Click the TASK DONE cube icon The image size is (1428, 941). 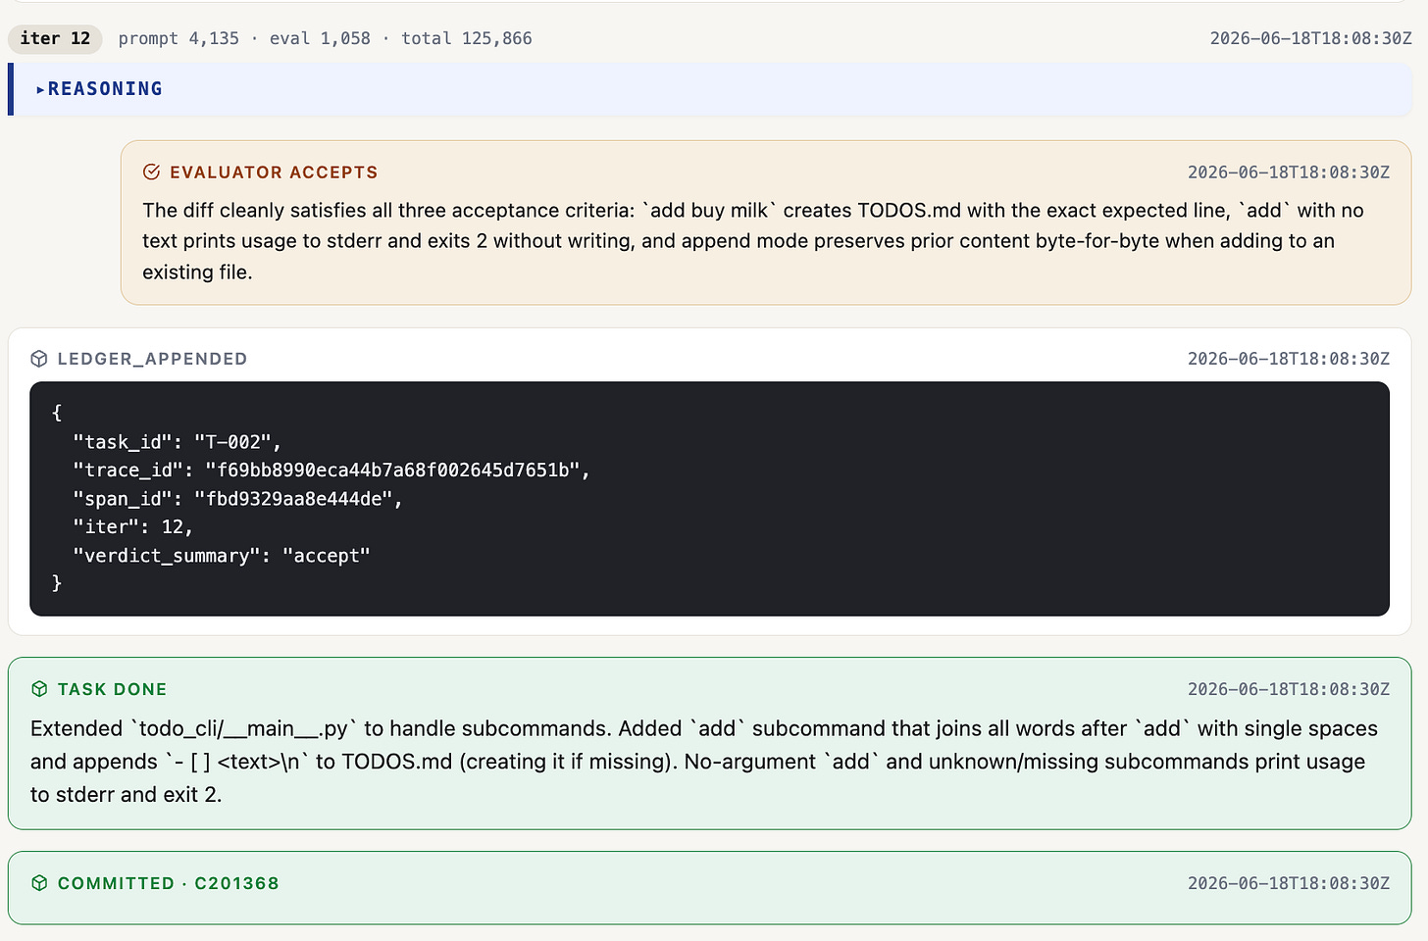coord(39,689)
